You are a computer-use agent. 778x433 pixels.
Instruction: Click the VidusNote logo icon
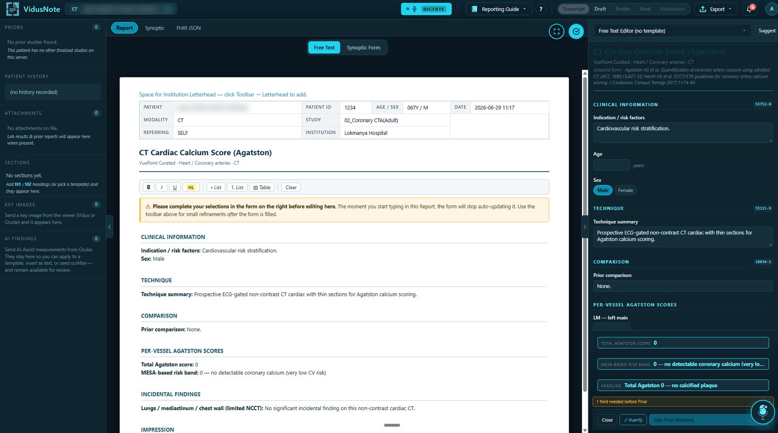(x=13, y=9)
